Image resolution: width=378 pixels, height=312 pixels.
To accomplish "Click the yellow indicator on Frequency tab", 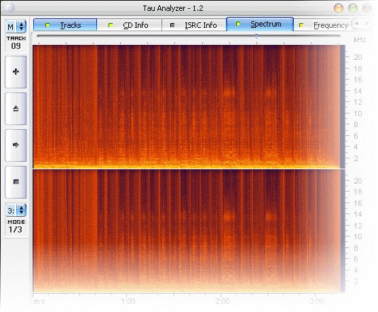I will [301, 25].
